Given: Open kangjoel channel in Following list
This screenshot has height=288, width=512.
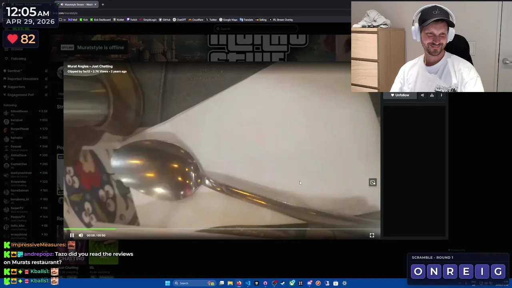Looking at the screenshot, I should [x=25, y=121].
